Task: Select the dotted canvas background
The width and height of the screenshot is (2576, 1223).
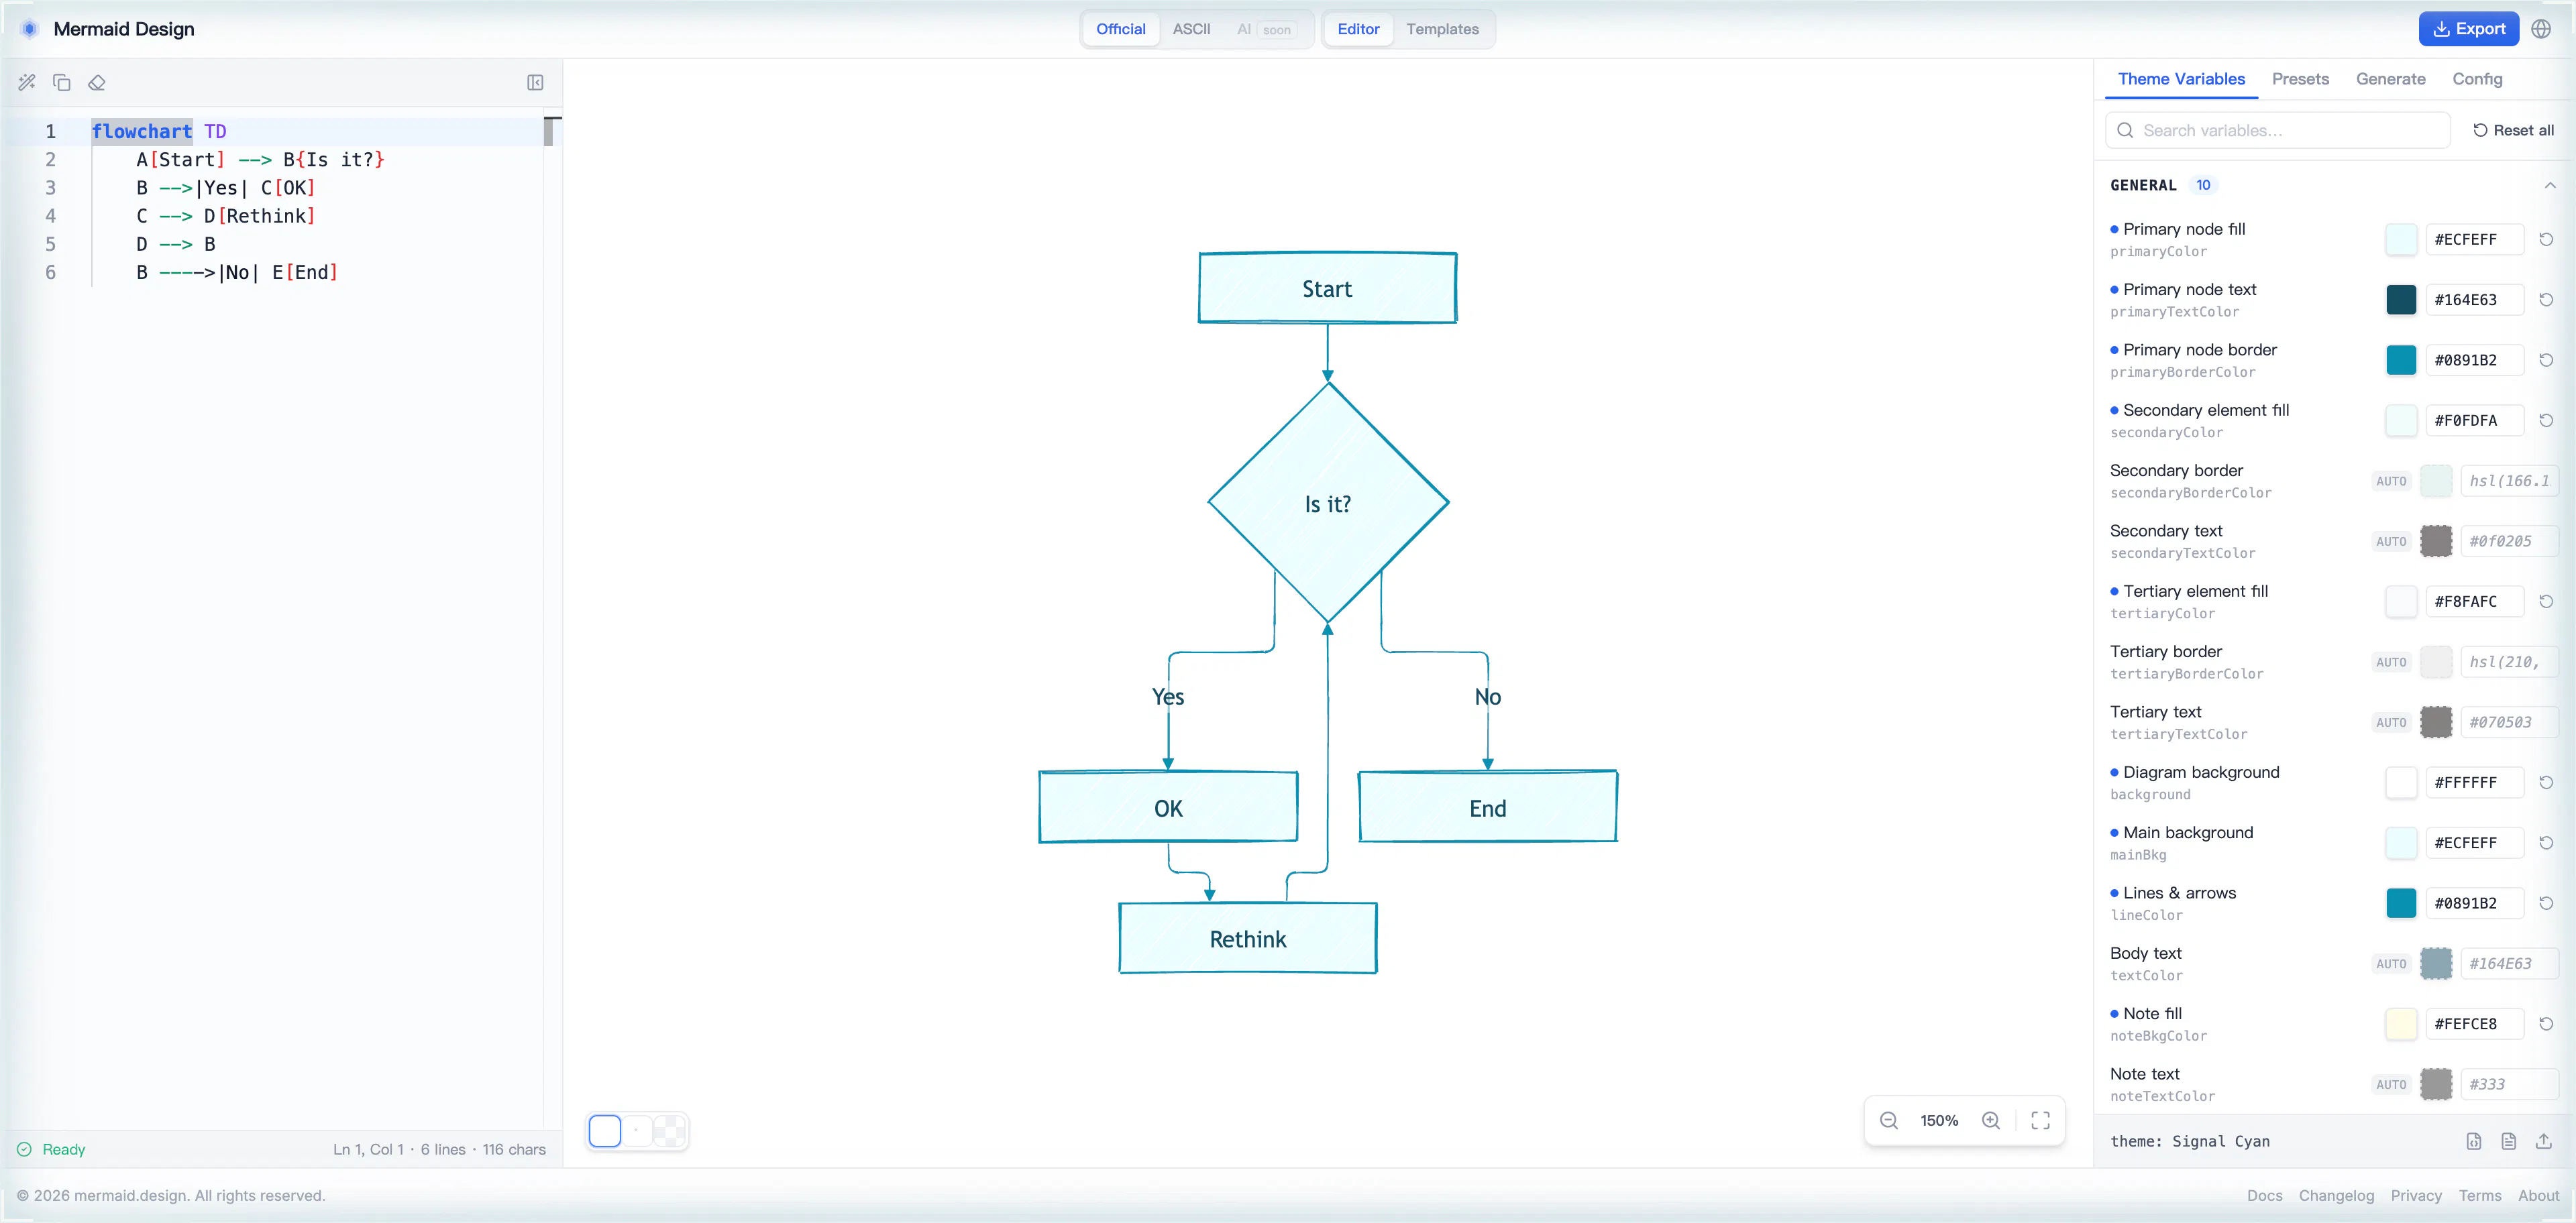Action: click(637, 1130)
